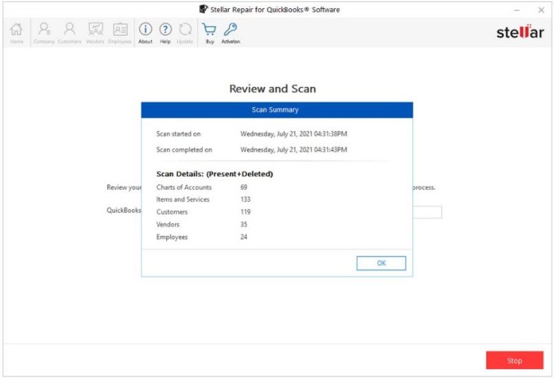556x380 pixels.
Task: Close the Stellar Repair window
Action: click(x=541, y=10)
